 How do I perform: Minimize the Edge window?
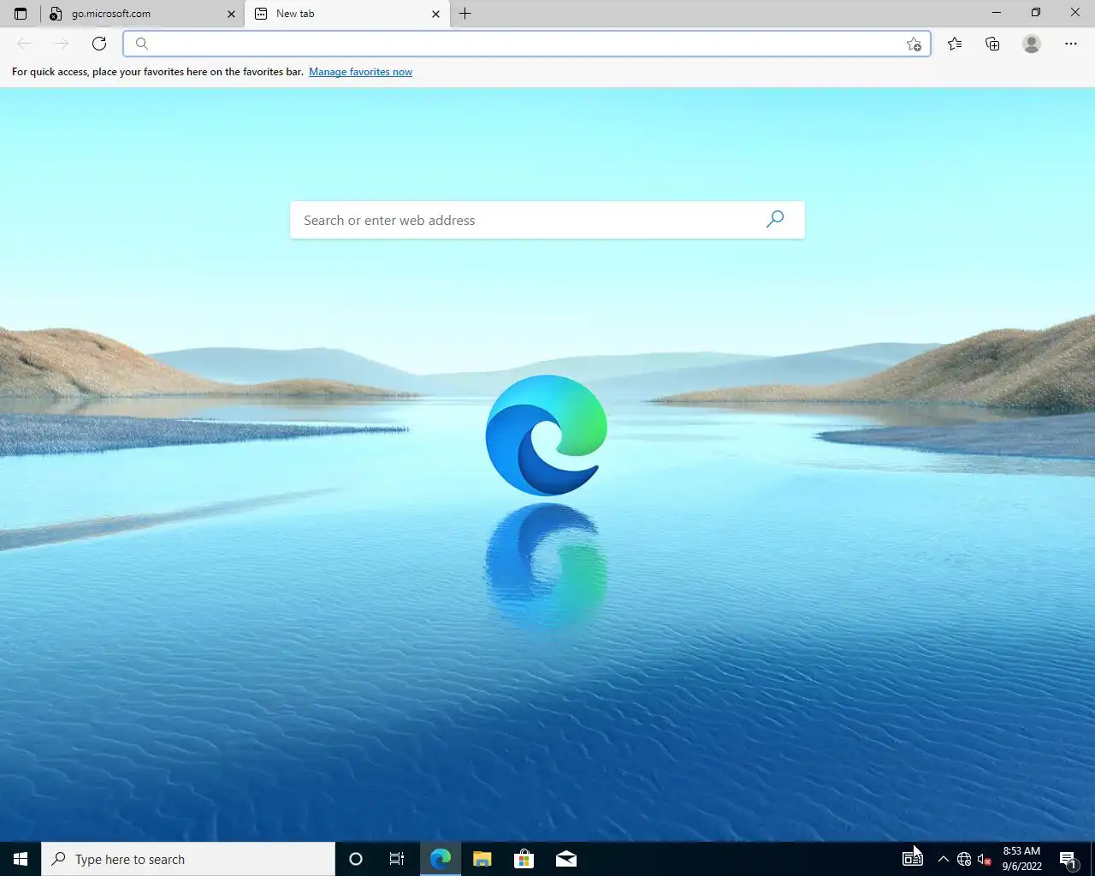pos(996,13)
